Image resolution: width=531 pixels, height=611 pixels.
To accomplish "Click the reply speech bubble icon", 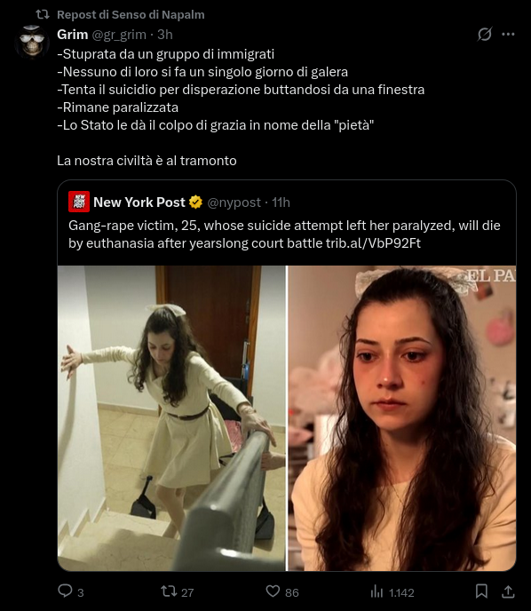I will click(x=65, y=591).
